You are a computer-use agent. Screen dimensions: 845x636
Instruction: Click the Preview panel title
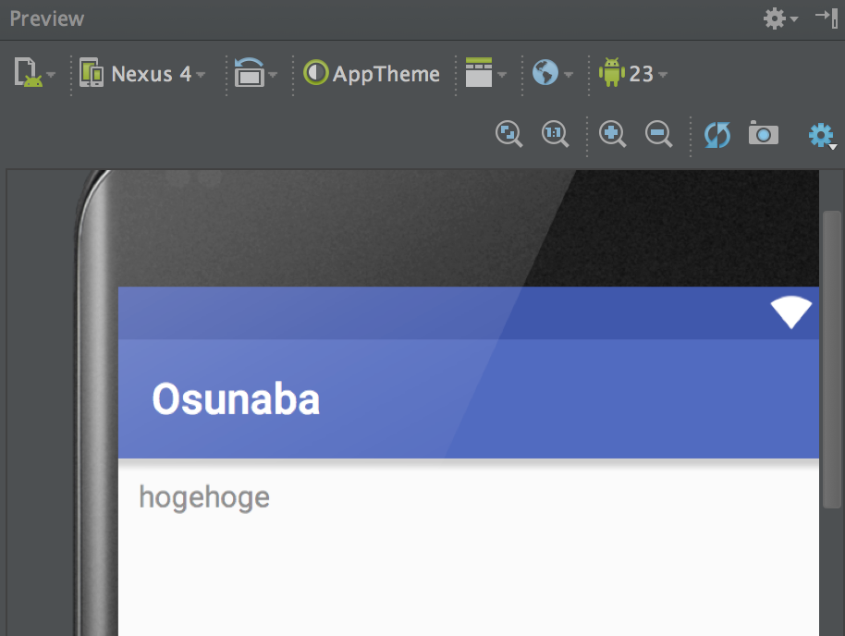click(47, 18)
